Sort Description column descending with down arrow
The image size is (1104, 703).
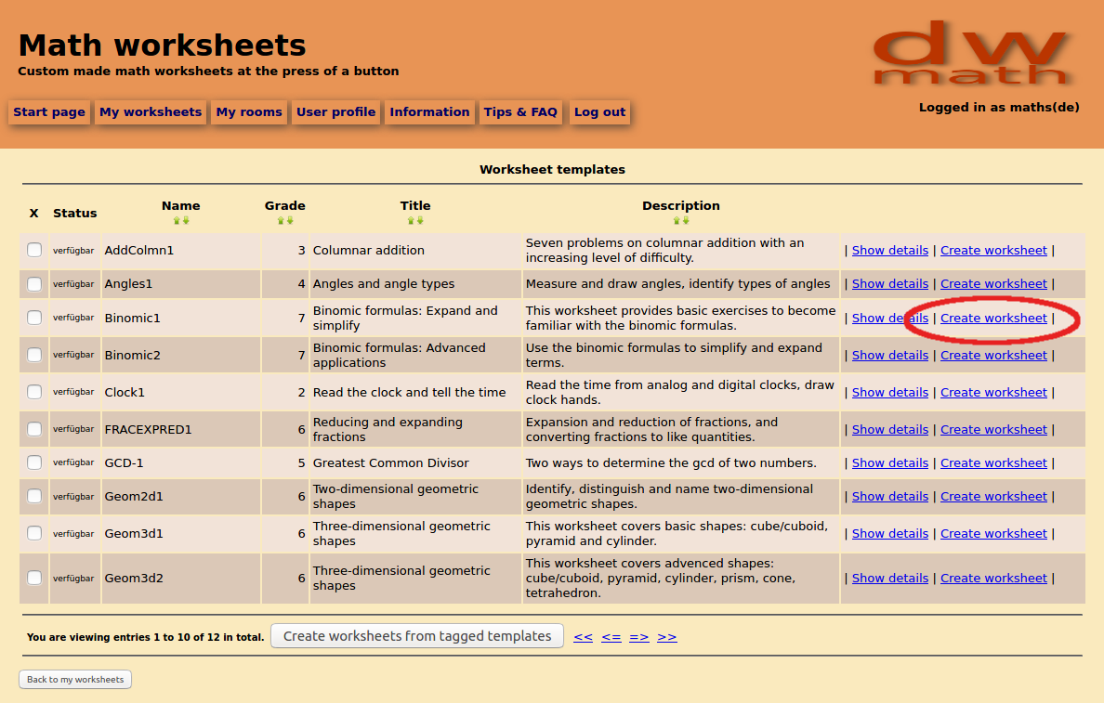(685, 220)
